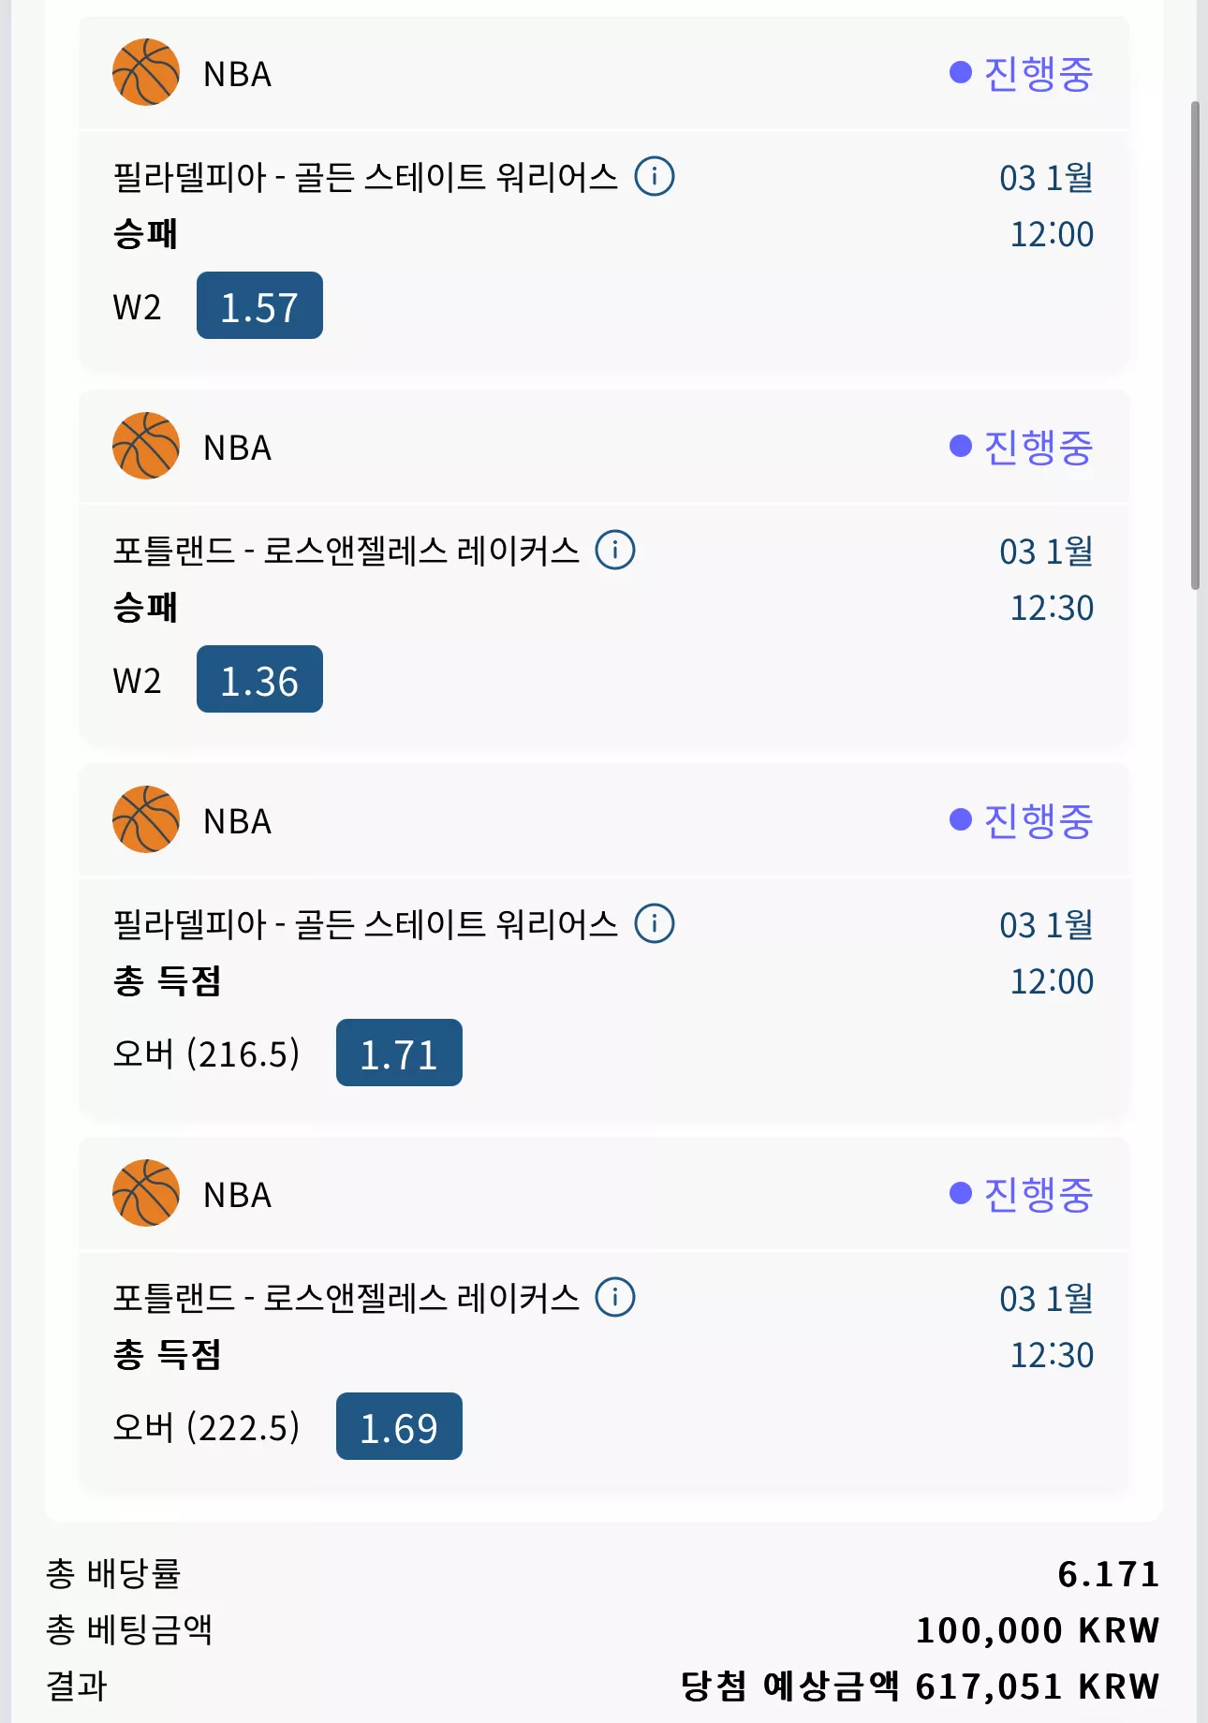
Task: Click 진행중 status on fourth bet card
Action: [1022, 1194]
